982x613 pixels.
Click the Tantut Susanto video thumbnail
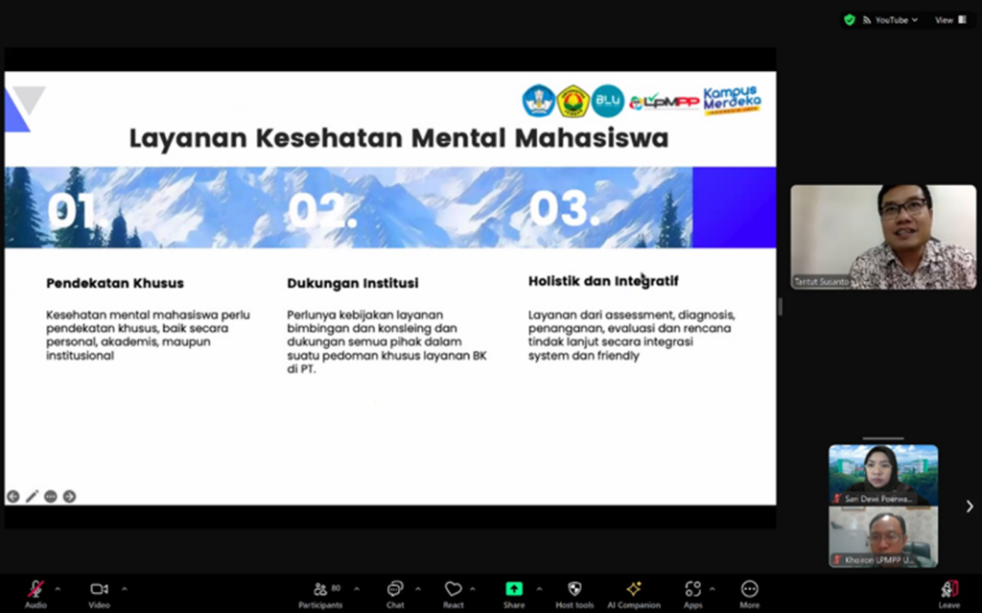coord(882,237)
